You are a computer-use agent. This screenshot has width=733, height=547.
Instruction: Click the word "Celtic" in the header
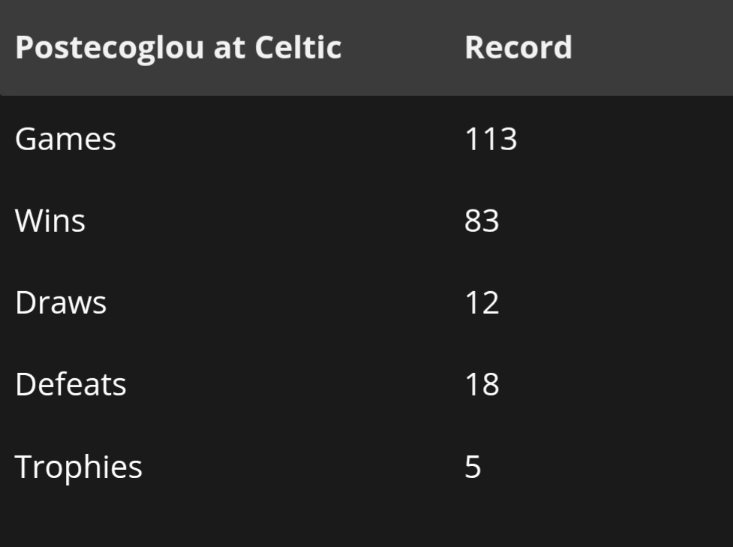[x=298, y=48]
